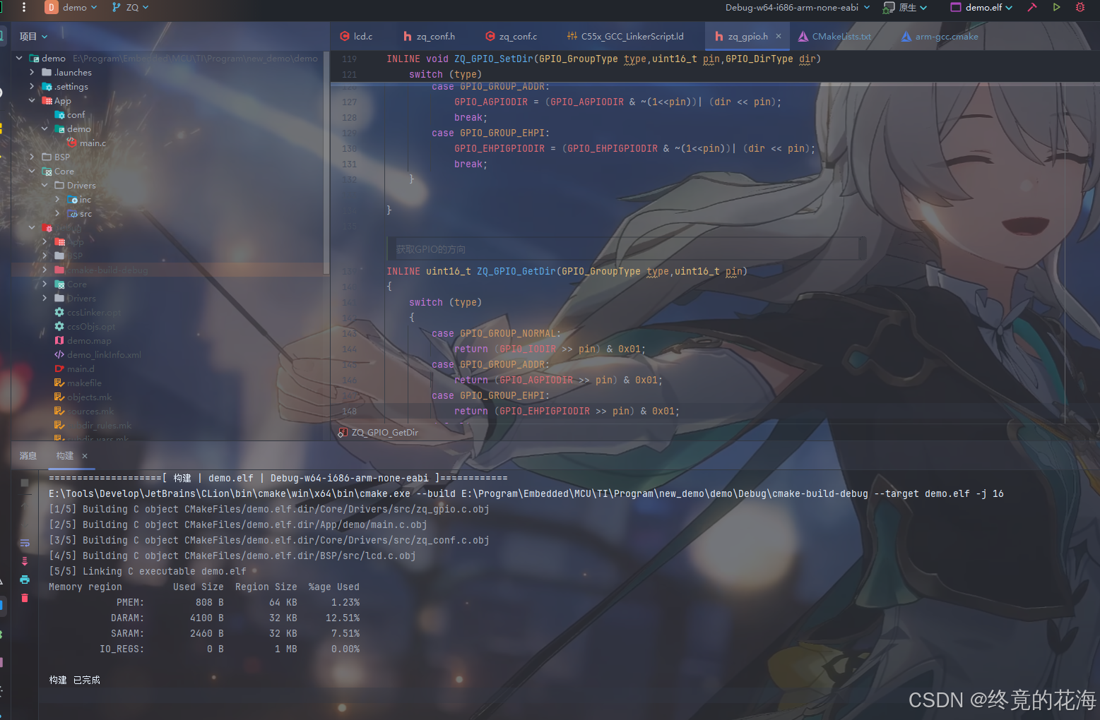Image resolution: width=1100 pixels, height=720 pixels.
Task: Click the red Debug bug icon
Action: click(x=1080, y=7)
